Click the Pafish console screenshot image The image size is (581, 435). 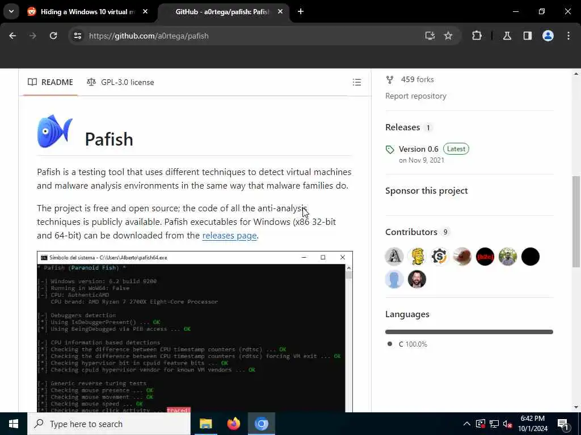[195, 332]
